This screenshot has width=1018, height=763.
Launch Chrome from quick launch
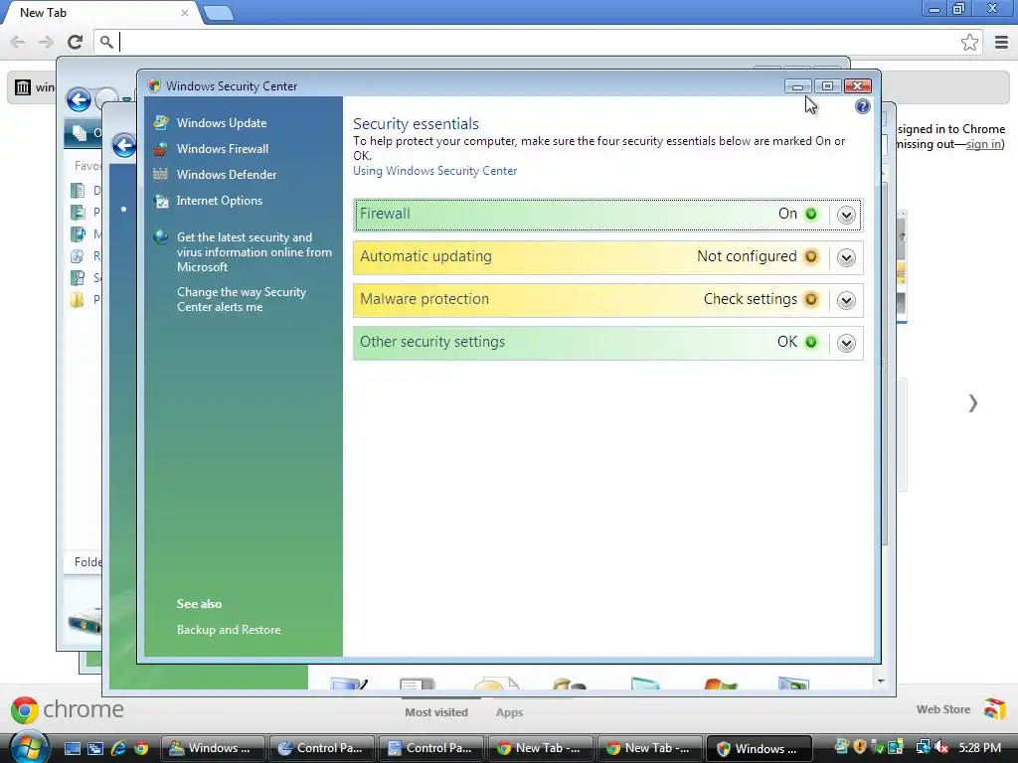pyautogui.click(x=141, y=748)
